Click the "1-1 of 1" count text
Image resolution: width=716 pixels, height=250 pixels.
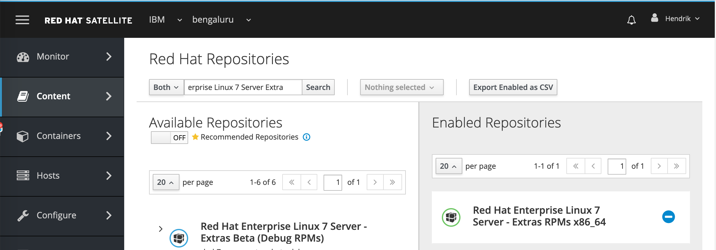[546, 166]
